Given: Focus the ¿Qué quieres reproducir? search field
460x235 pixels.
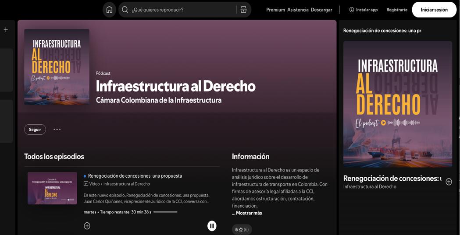Looking at the screenshot, I should [x=185, y=10].
